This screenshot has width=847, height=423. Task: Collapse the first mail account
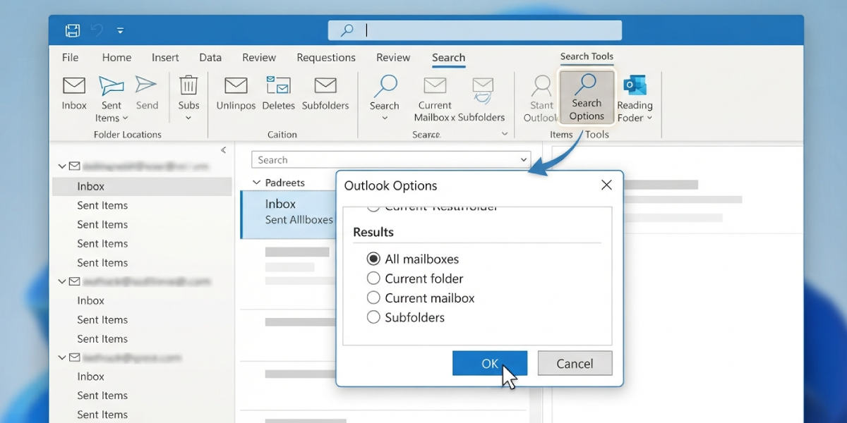pyautogui.click(x=61, y=166)
